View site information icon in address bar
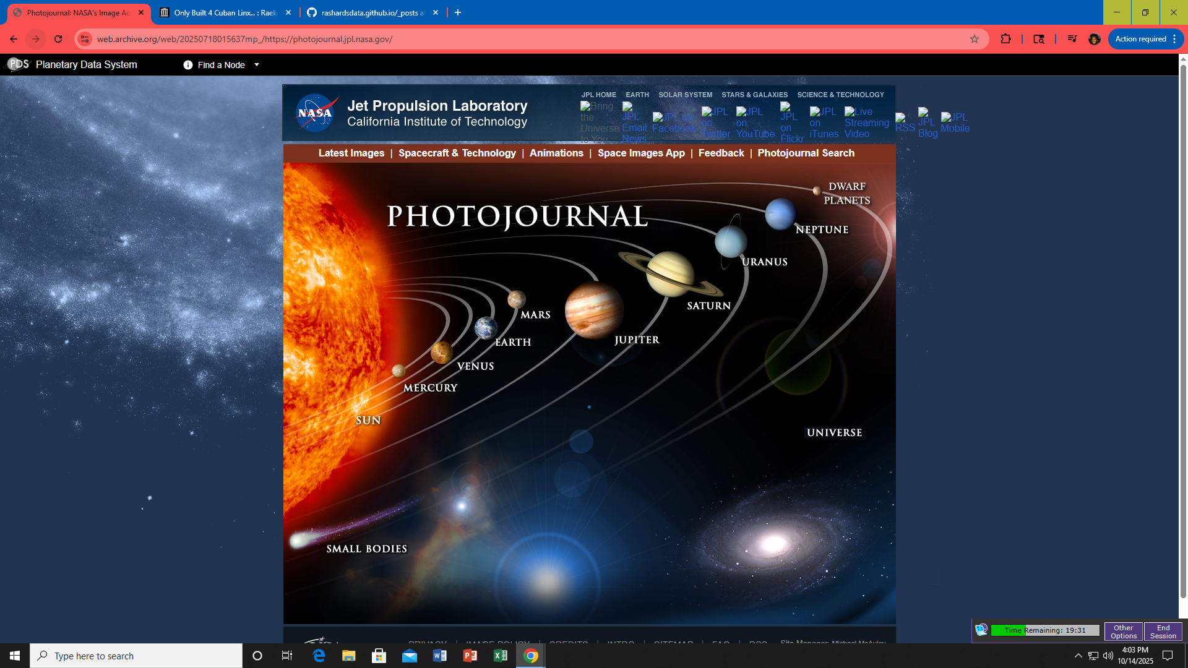The image size is (1188, 668). pyautogui.click(x=85, y=39)
